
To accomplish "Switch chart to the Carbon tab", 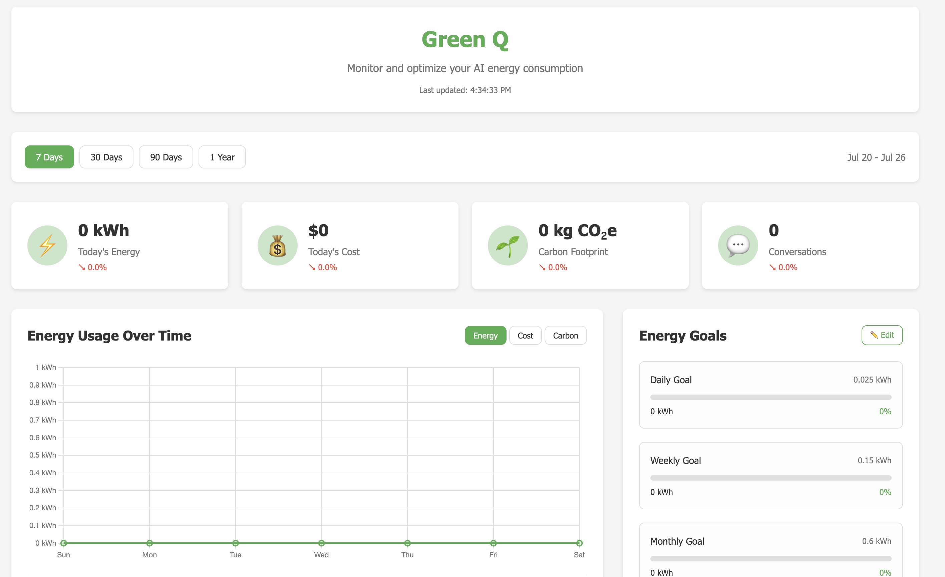I will (x=565, y=336).
